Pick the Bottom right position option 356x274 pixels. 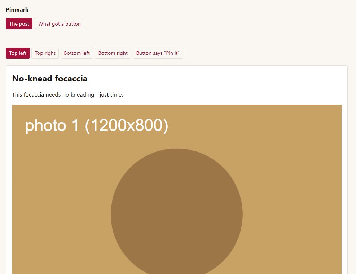pos(113,53)
